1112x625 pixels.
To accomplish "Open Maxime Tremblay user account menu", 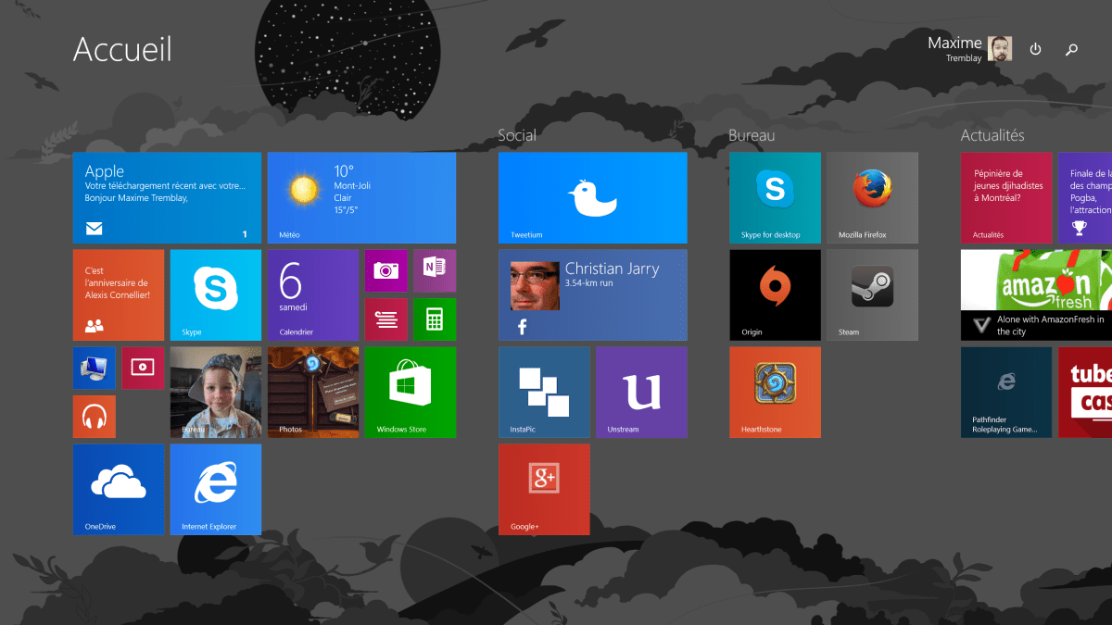I will [969, 49].
